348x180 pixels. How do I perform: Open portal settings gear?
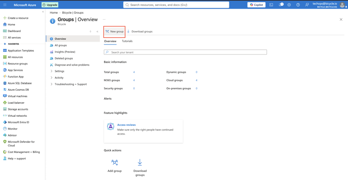click(x=289, y=5)
